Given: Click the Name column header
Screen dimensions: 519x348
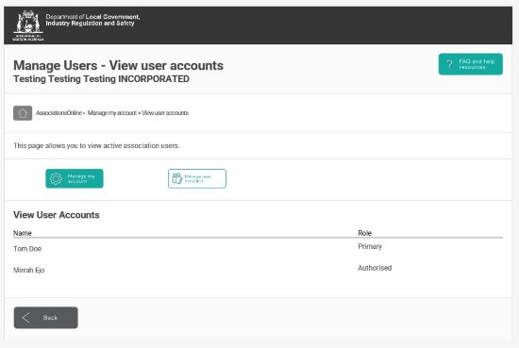Looking at the screenshot, I should point(23,233).
